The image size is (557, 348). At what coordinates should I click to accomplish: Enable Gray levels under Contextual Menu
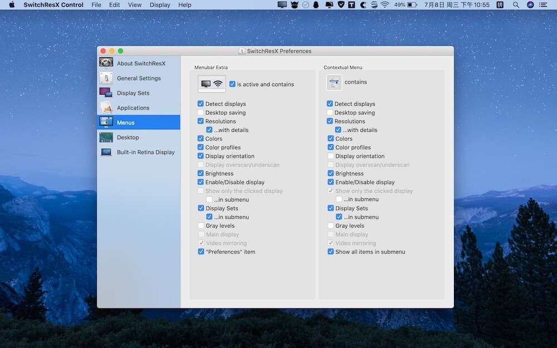(331, 226)
